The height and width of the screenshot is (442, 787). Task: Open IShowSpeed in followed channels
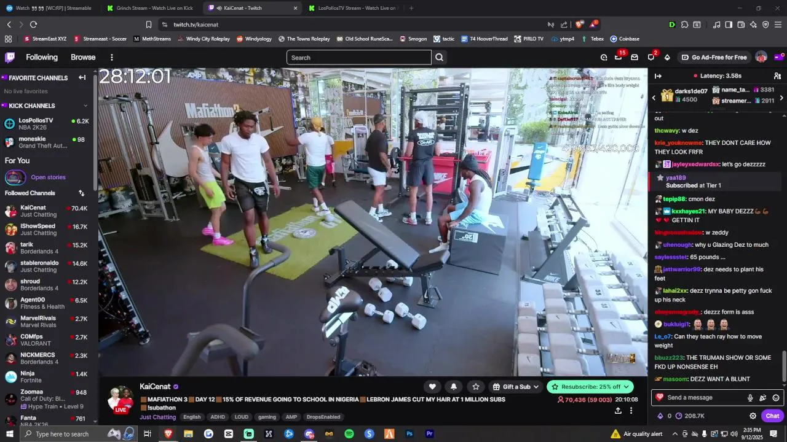[46, 230]
